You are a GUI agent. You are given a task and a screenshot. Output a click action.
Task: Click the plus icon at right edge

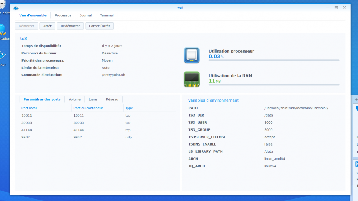[x=356, y=99]
